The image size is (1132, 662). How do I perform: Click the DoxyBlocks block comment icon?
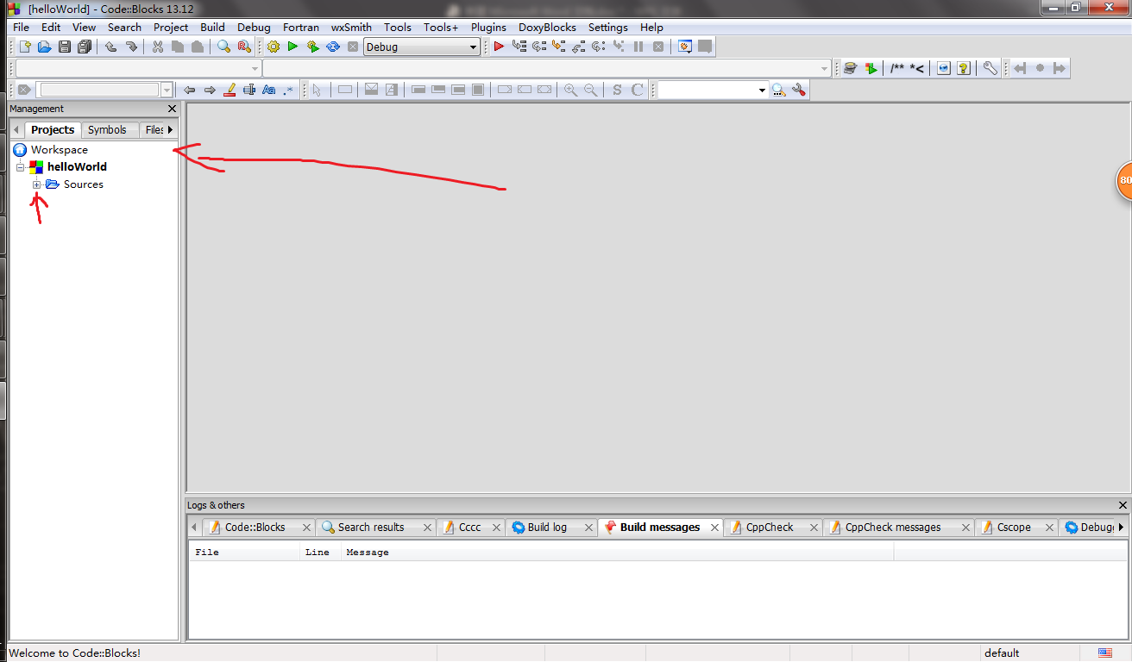point(897,68)
